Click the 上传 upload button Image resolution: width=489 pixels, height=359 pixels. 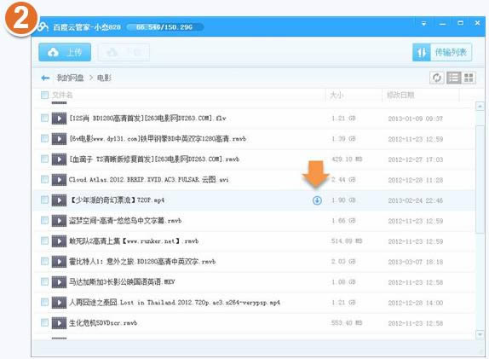[65, 52]
